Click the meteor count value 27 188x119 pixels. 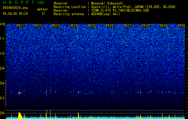[43, 14]
